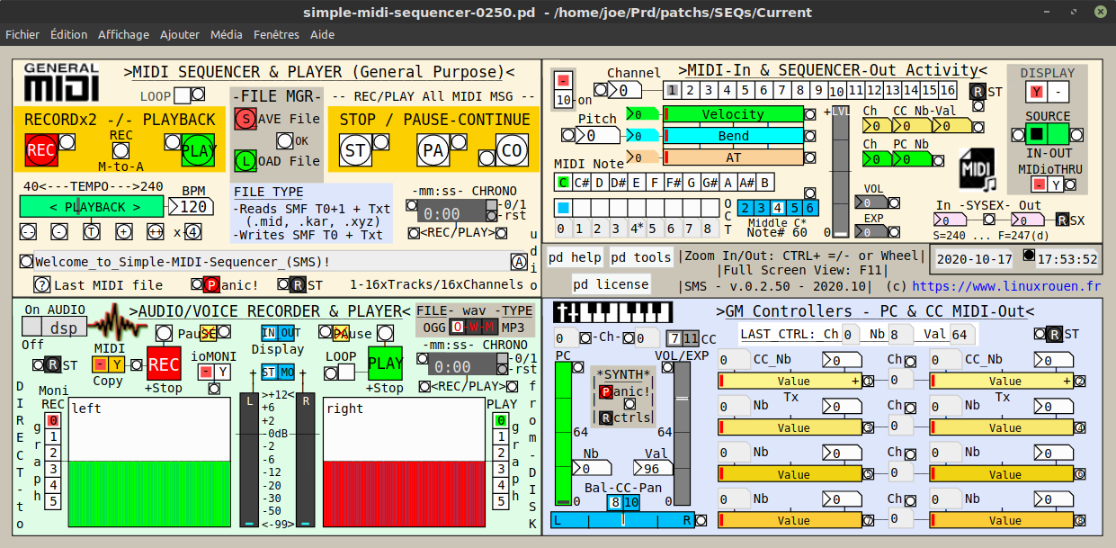1116x548 pixels.
Task: Open Média menu
Action: point(227,34)
